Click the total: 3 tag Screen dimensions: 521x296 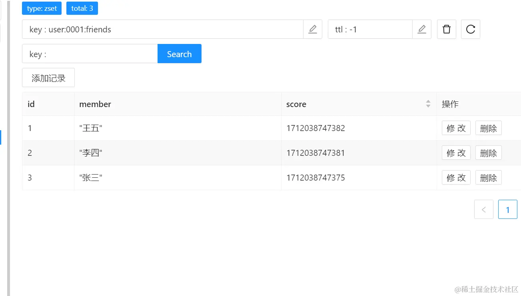point(82,8)
